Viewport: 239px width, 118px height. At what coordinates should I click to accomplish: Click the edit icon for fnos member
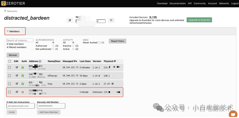[x=17, y=84]
